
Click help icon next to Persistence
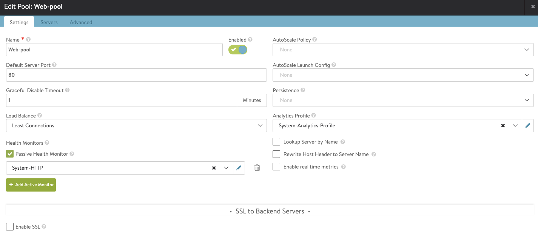click(x=303, y=90)
